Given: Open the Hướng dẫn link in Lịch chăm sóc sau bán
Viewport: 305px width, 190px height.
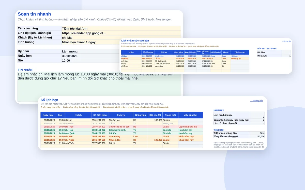Looking at the screenshot, I should coord(286,41).
